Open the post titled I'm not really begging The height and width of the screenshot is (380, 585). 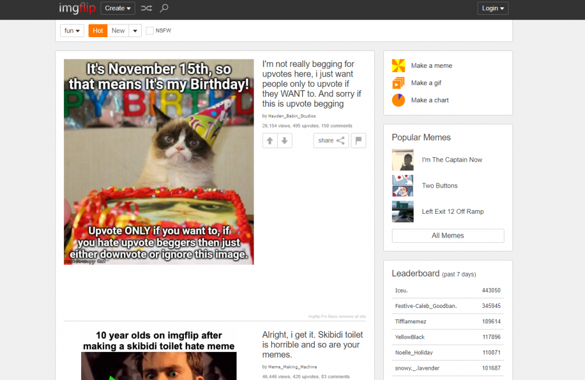[311, 84]
